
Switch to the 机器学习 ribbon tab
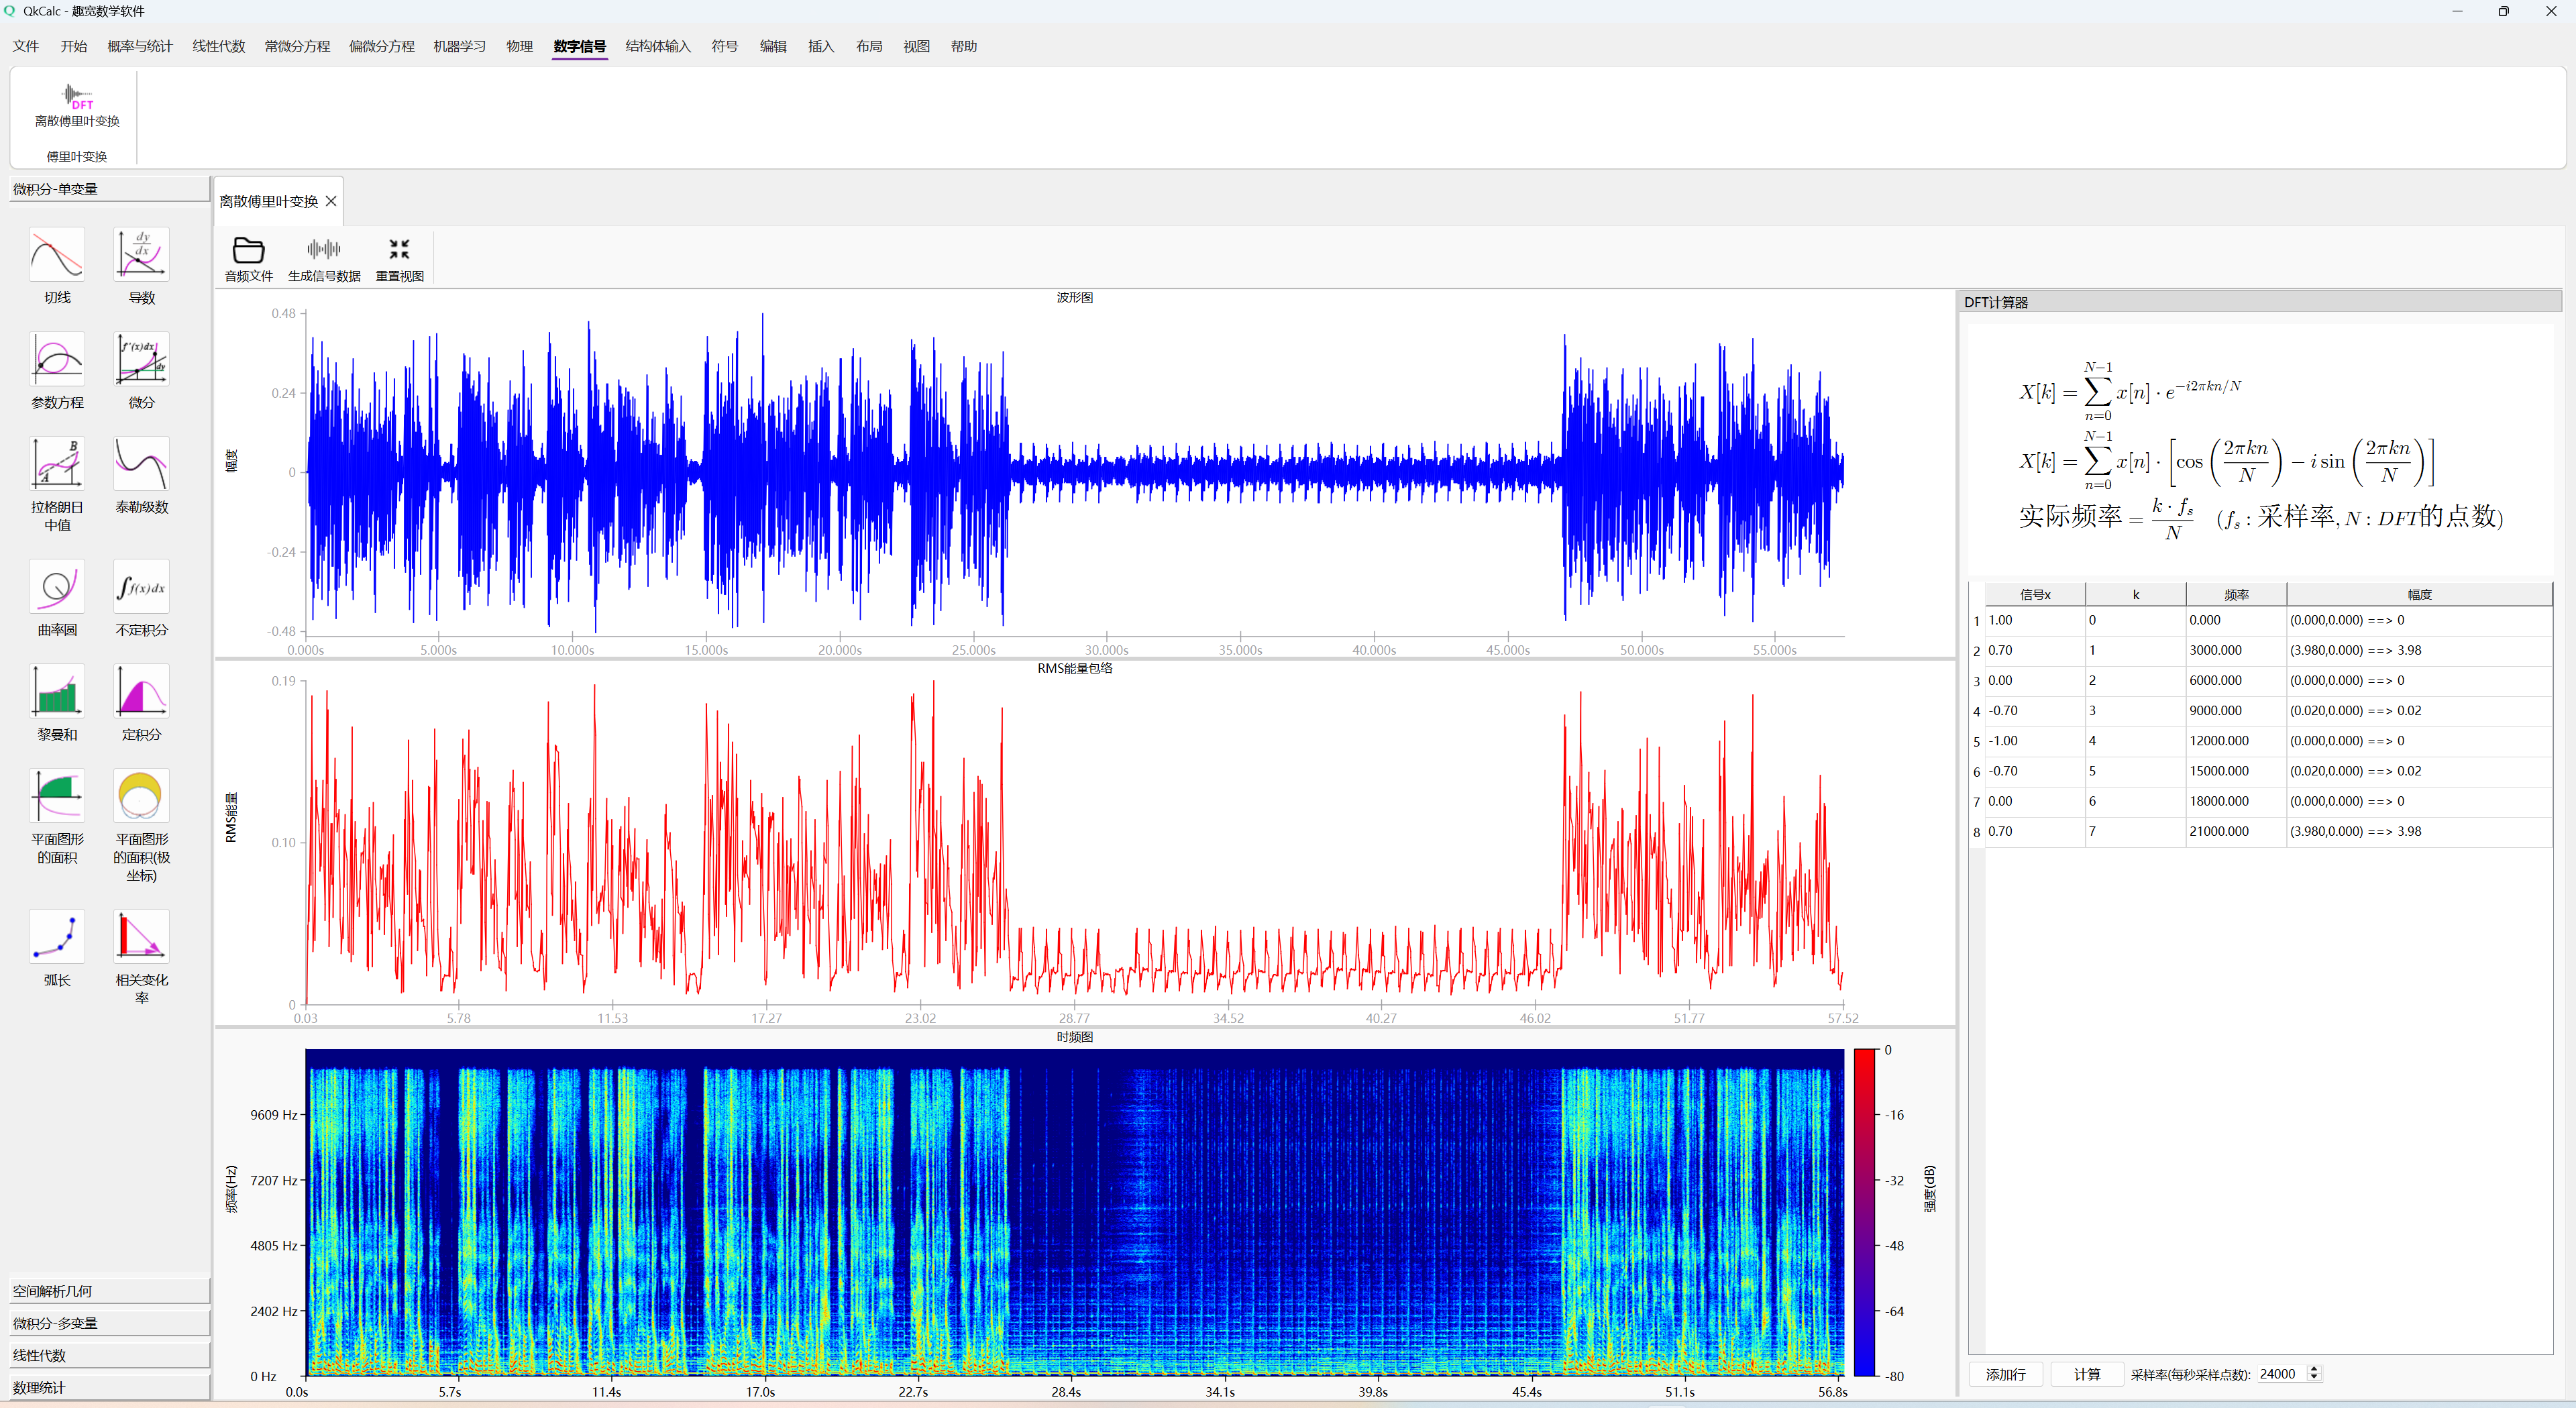pos(459,46)
